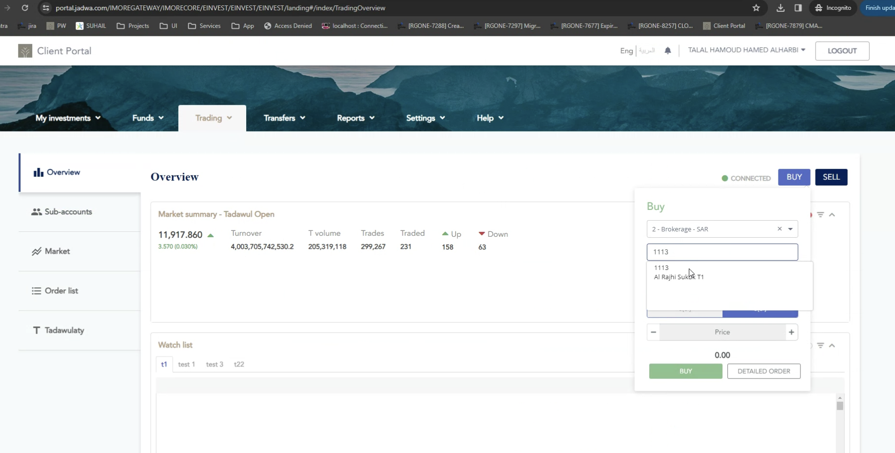Screen dimensions: 895x453
Task: Open the Sub-accounts sidebar item
Action: [x=68, y=212]
